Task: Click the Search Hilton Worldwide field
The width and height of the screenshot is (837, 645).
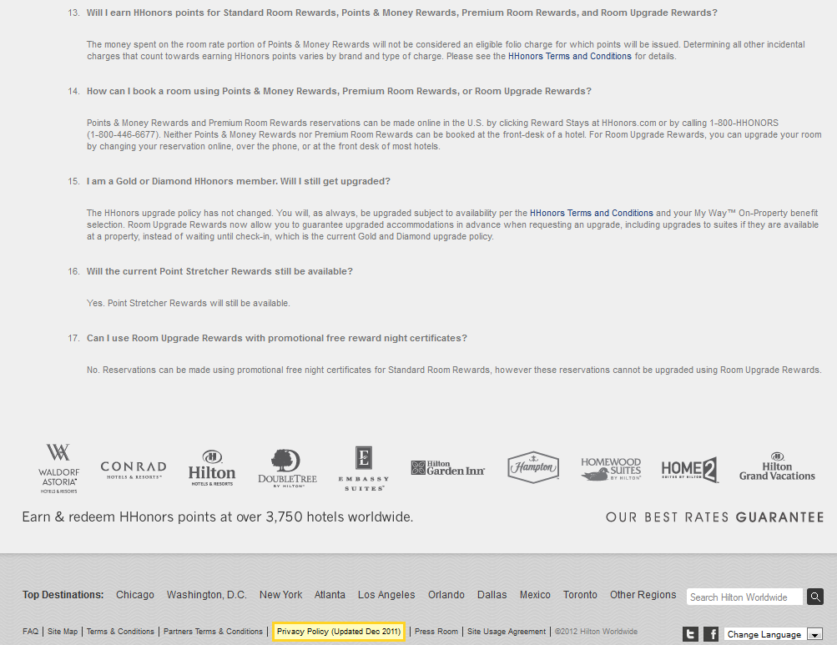Action: pyautogui.click(x=744, y=597)
